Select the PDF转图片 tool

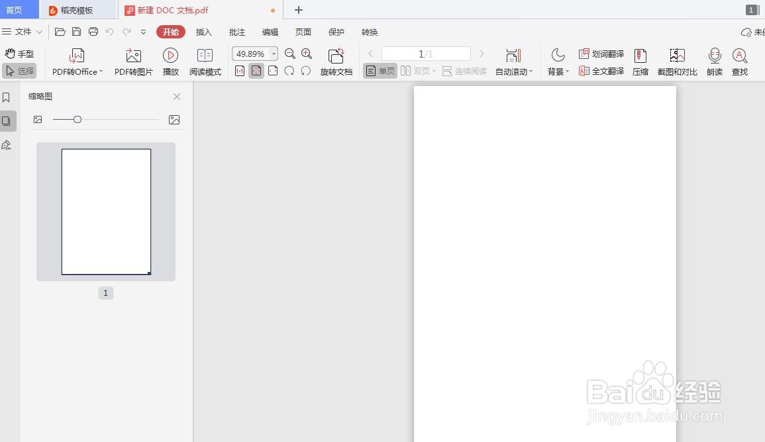pos(132,61)
